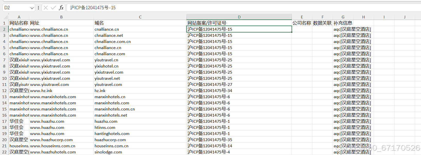The height and width of the screenshot is (155, 421).
Task: Select cell 沪ICP备12041475号-4
Action: (239, 152)
